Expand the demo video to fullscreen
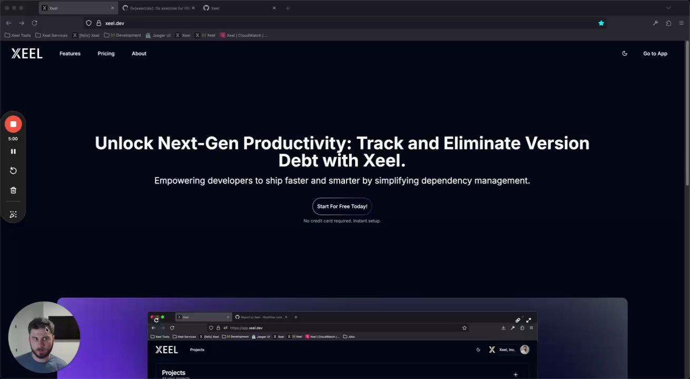 tap(528, 320)
